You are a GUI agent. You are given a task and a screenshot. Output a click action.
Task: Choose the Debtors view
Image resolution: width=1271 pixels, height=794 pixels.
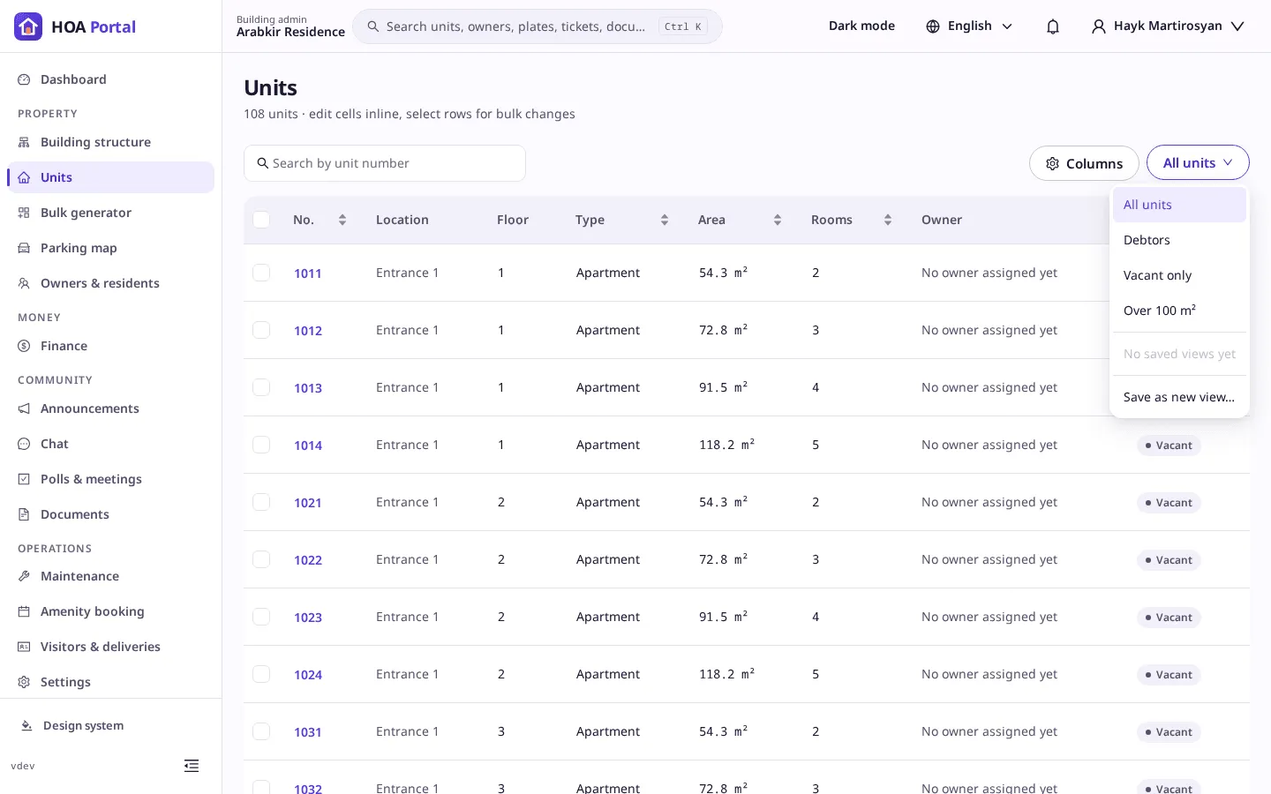pos(1179,240)
